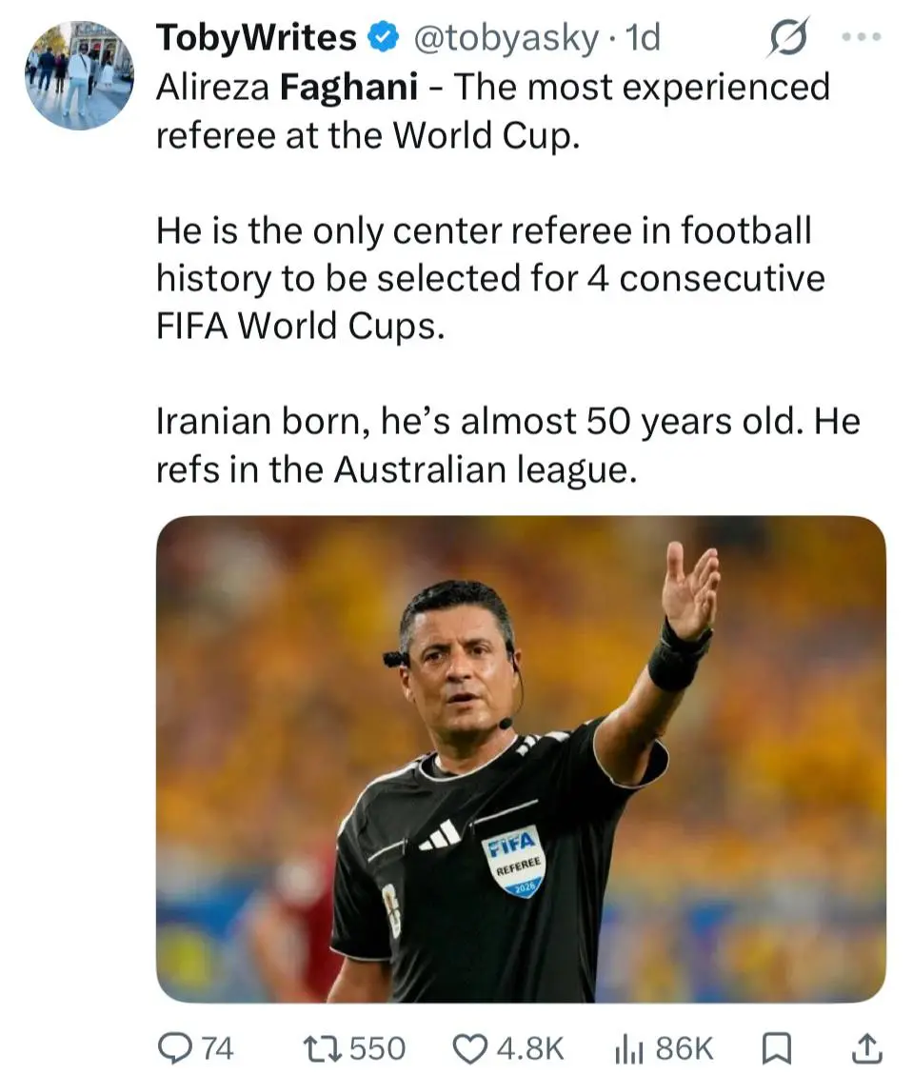The width and height of the screenshot is (913, 1075).
Task: Open TobyWrites profile avatar
Action: click(80, 74)
